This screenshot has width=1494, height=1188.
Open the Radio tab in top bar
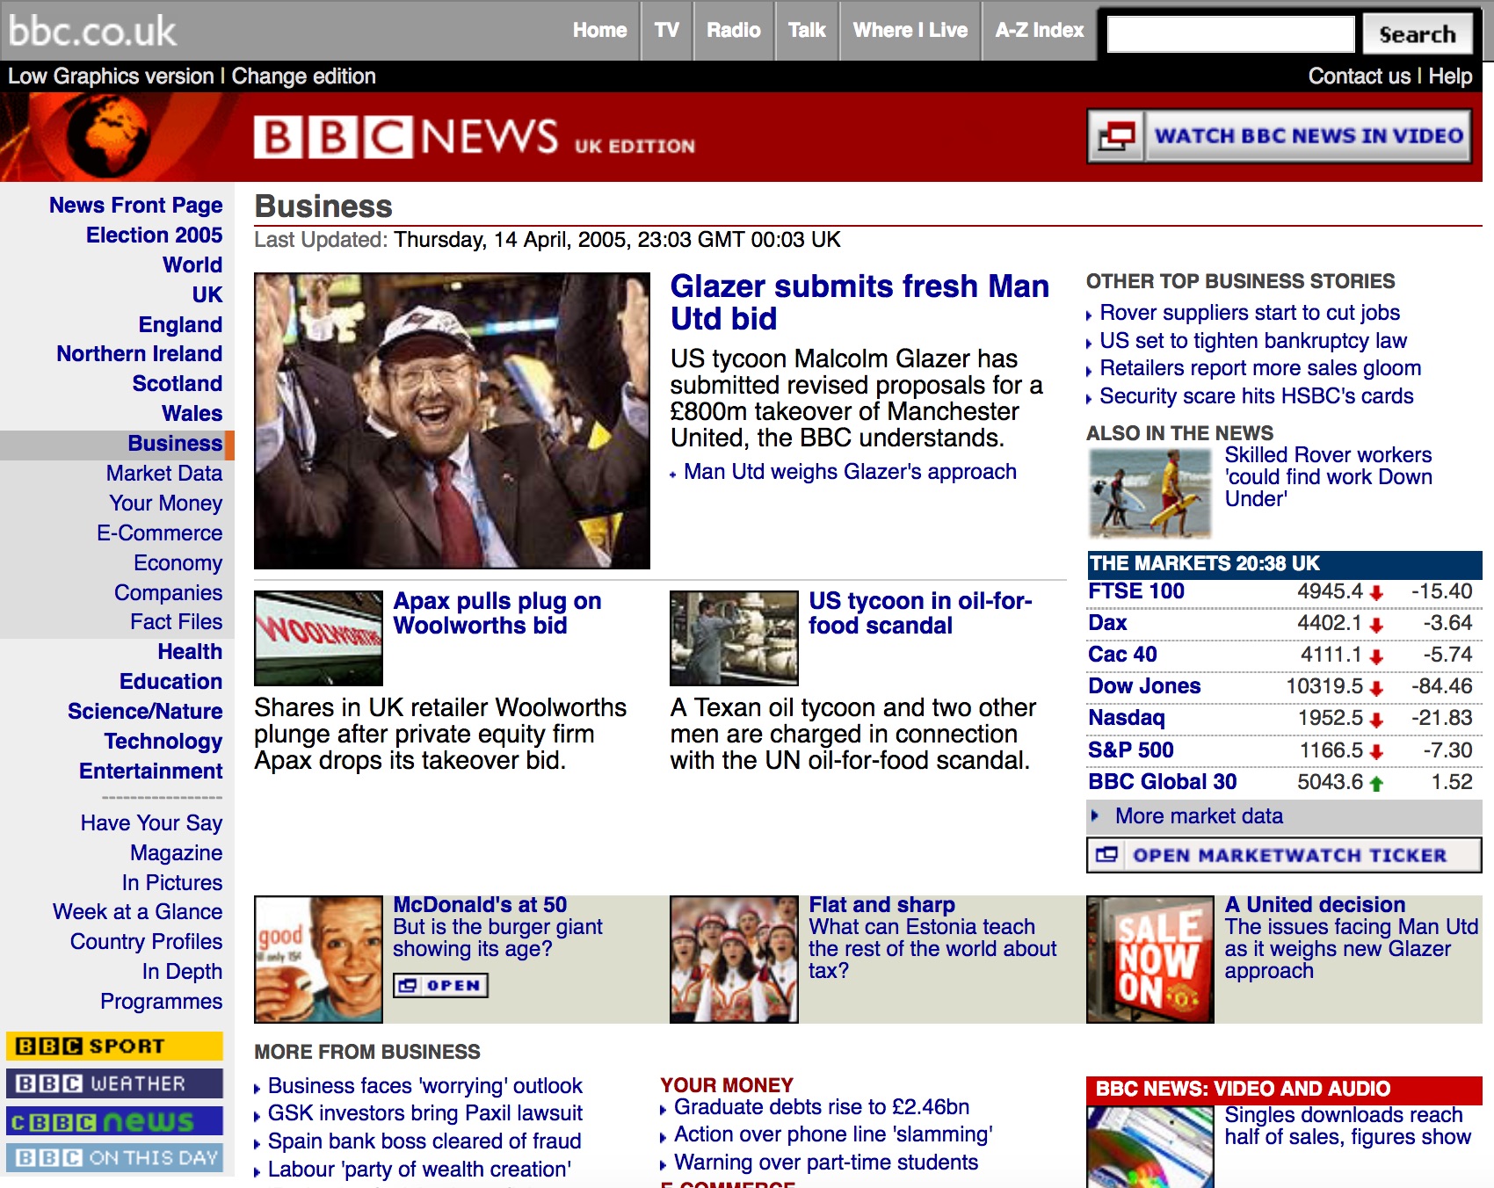click(x=733, y=30)
